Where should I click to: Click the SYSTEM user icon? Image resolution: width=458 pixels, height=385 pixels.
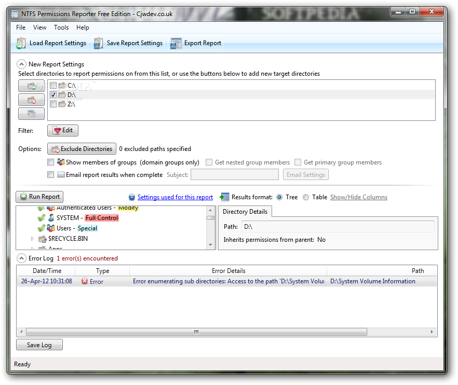coord(51,218)
